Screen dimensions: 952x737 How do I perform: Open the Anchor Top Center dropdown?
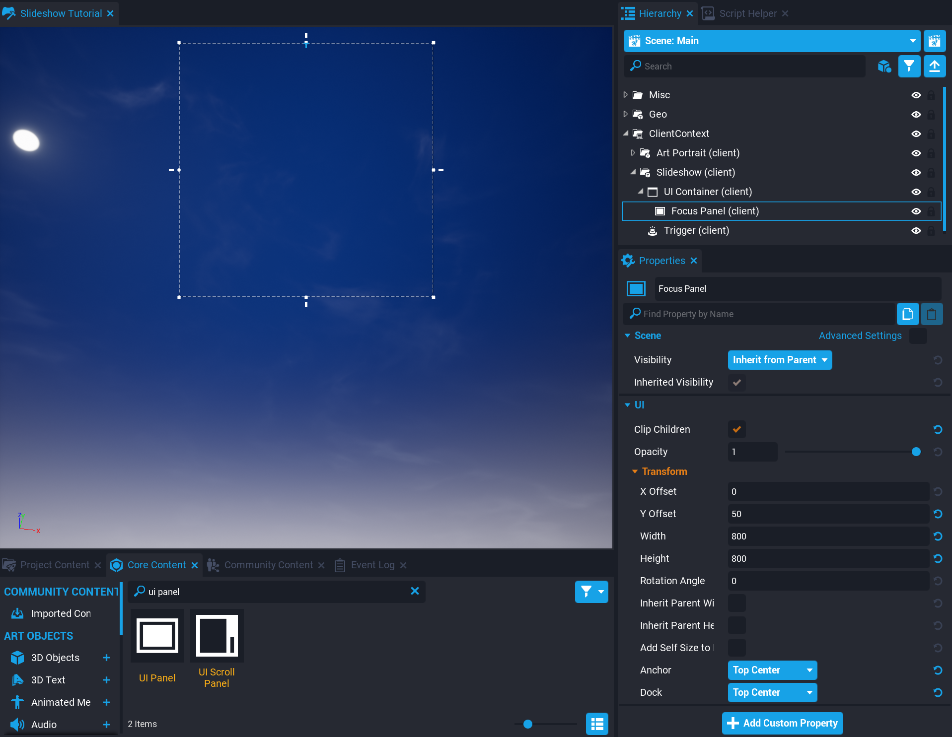(x=772, y=670)
